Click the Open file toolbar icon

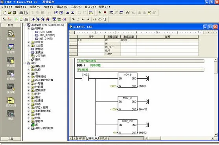[x=10, y=13]
